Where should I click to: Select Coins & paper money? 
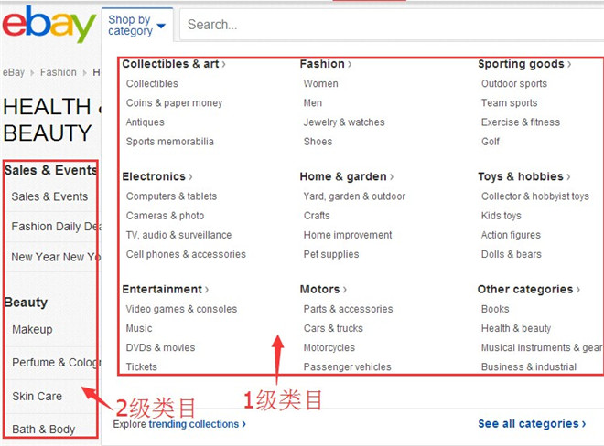click(174, 103)
